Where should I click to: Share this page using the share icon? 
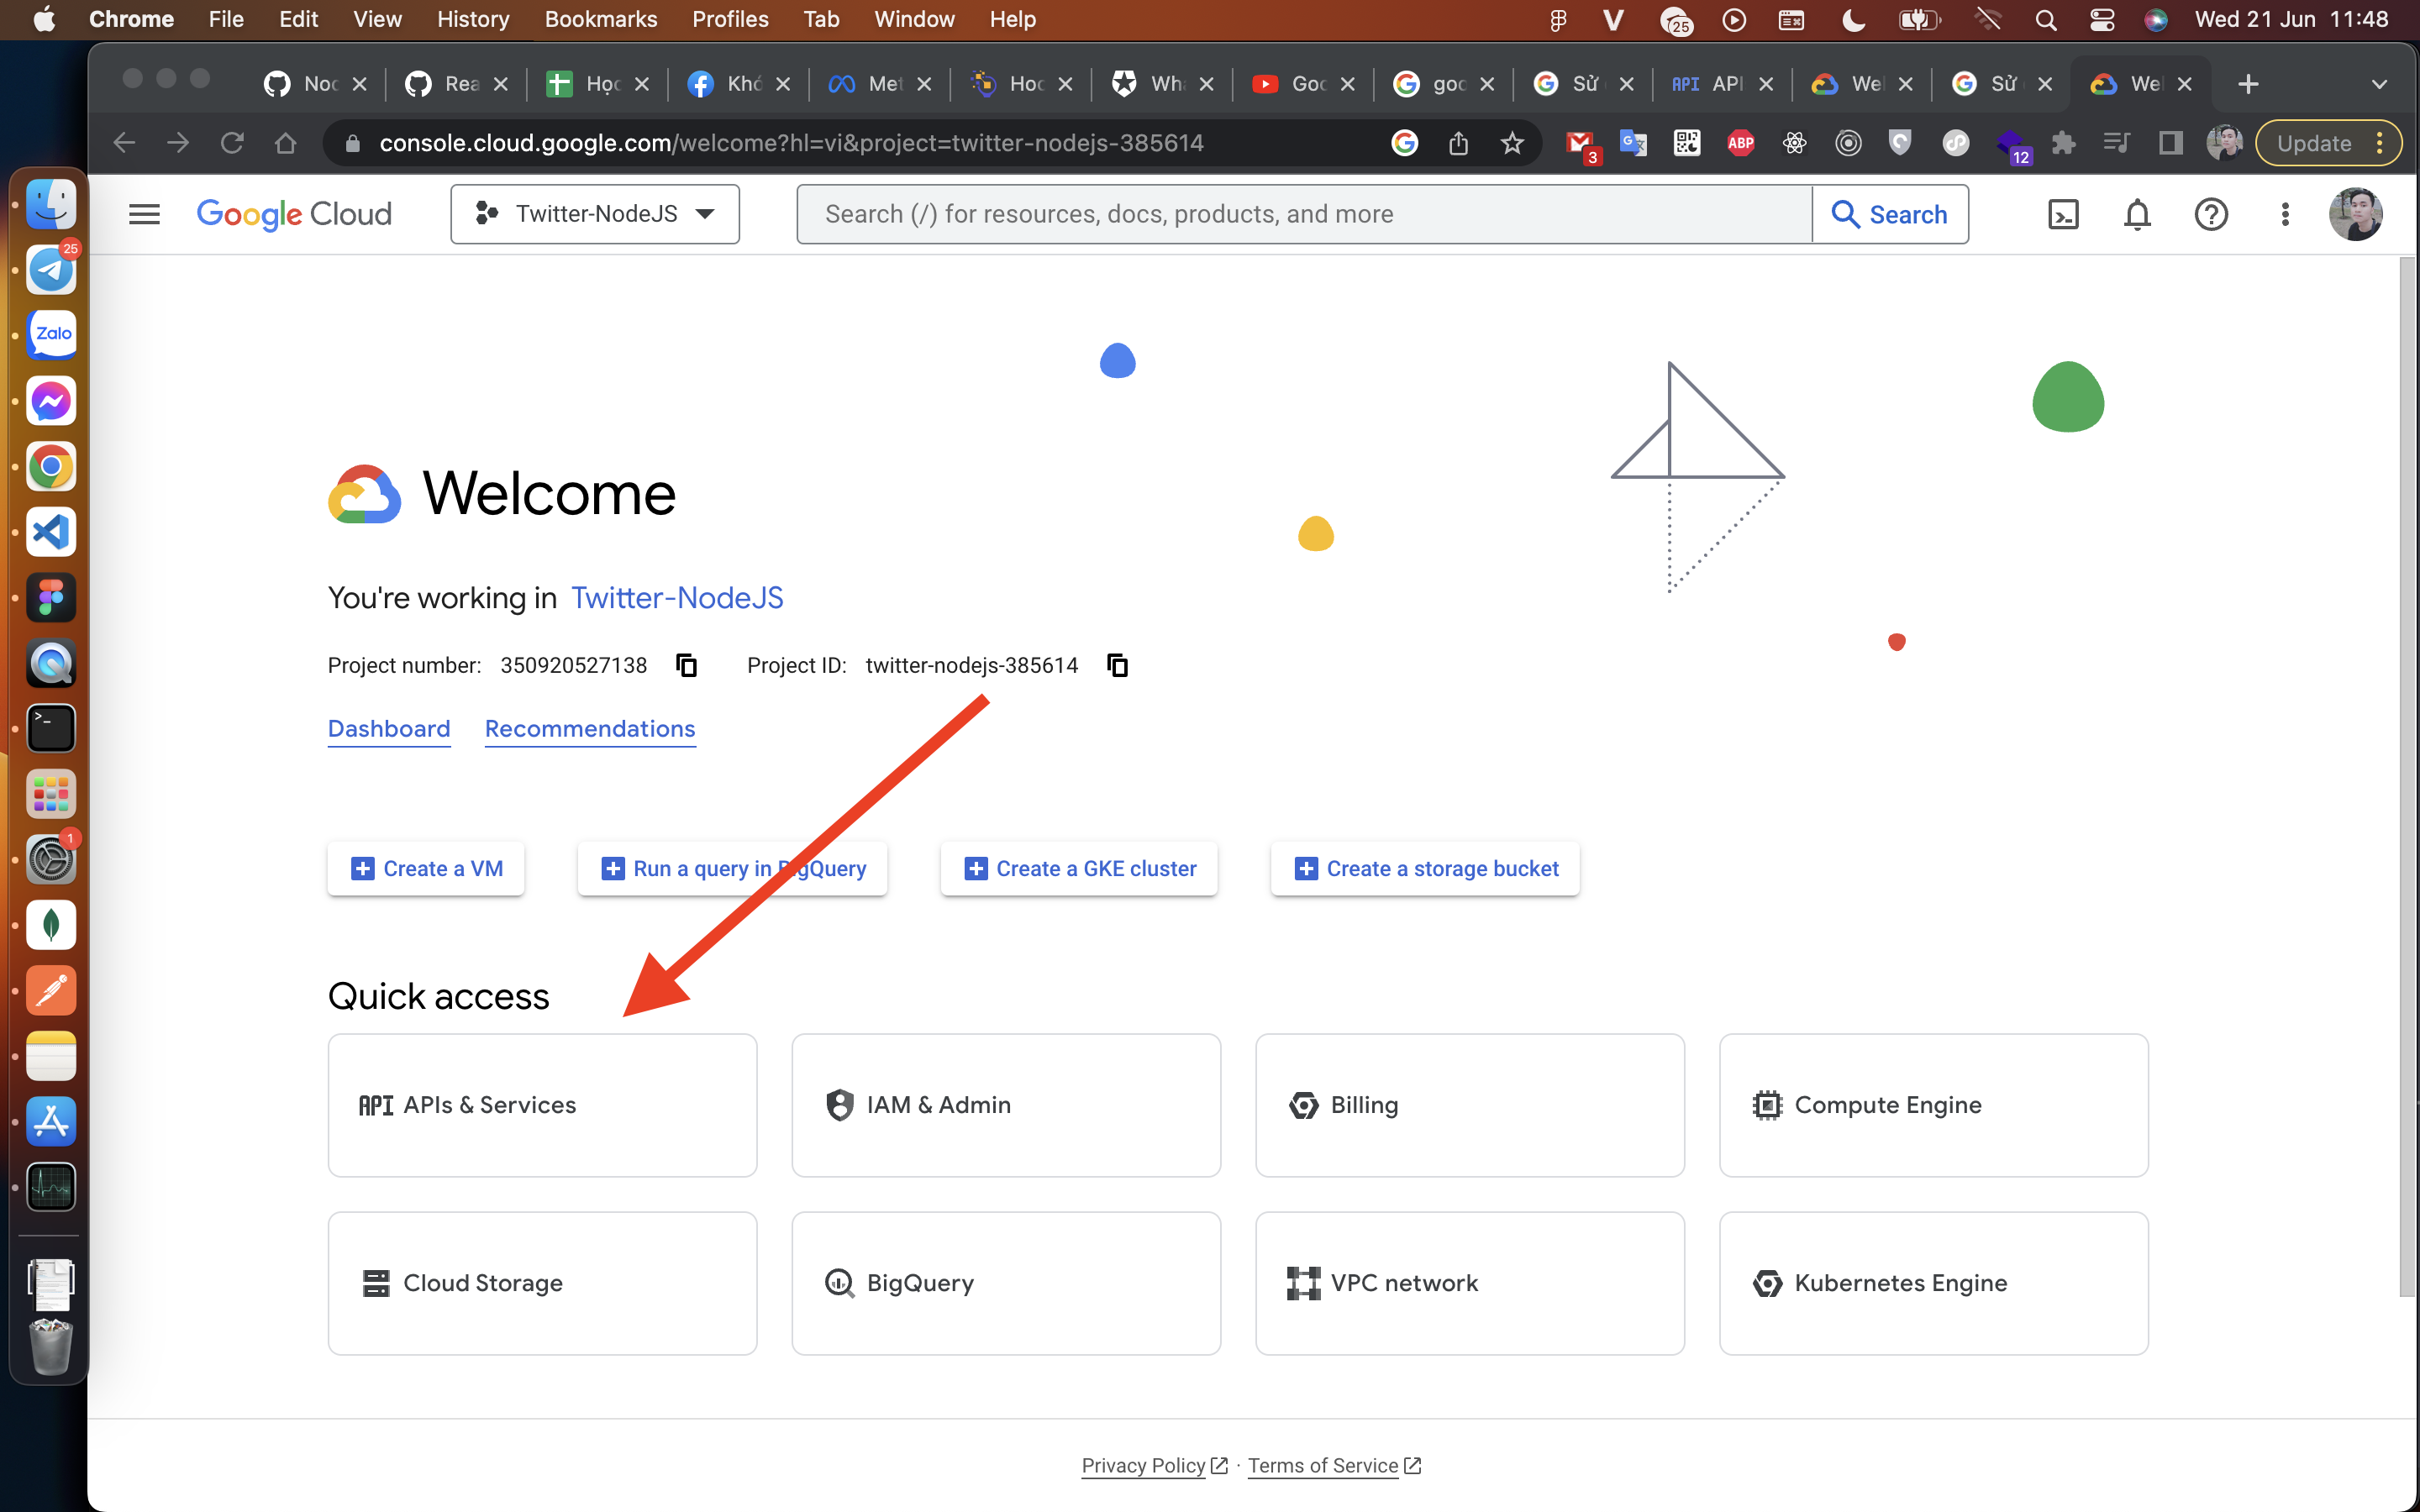tap(1459, 143)
